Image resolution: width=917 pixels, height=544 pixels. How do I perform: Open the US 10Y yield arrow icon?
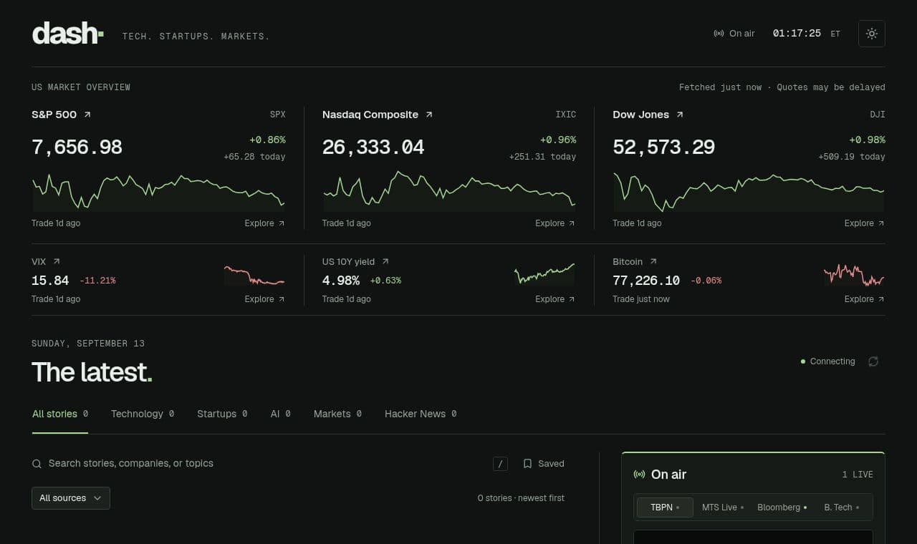385,262
